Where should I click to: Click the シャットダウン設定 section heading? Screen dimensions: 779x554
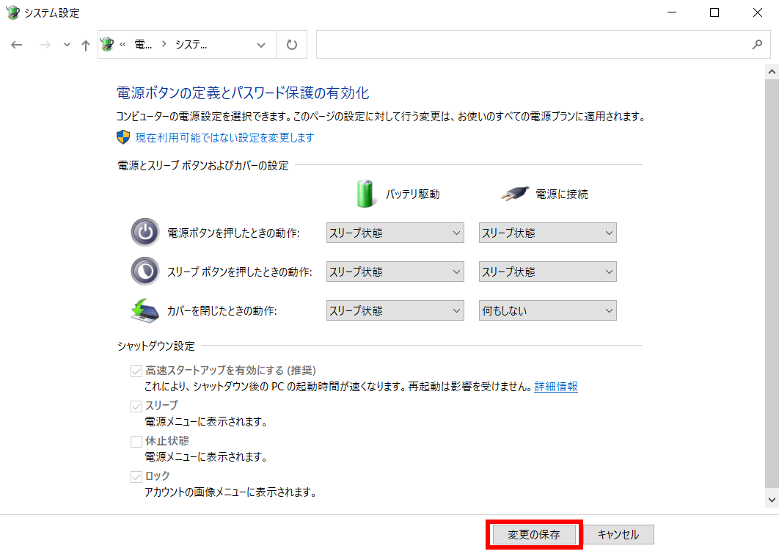click(x=156, y=346)
